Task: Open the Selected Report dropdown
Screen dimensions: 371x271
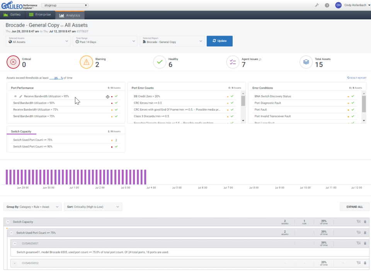Action: click(x=172, y=41)
